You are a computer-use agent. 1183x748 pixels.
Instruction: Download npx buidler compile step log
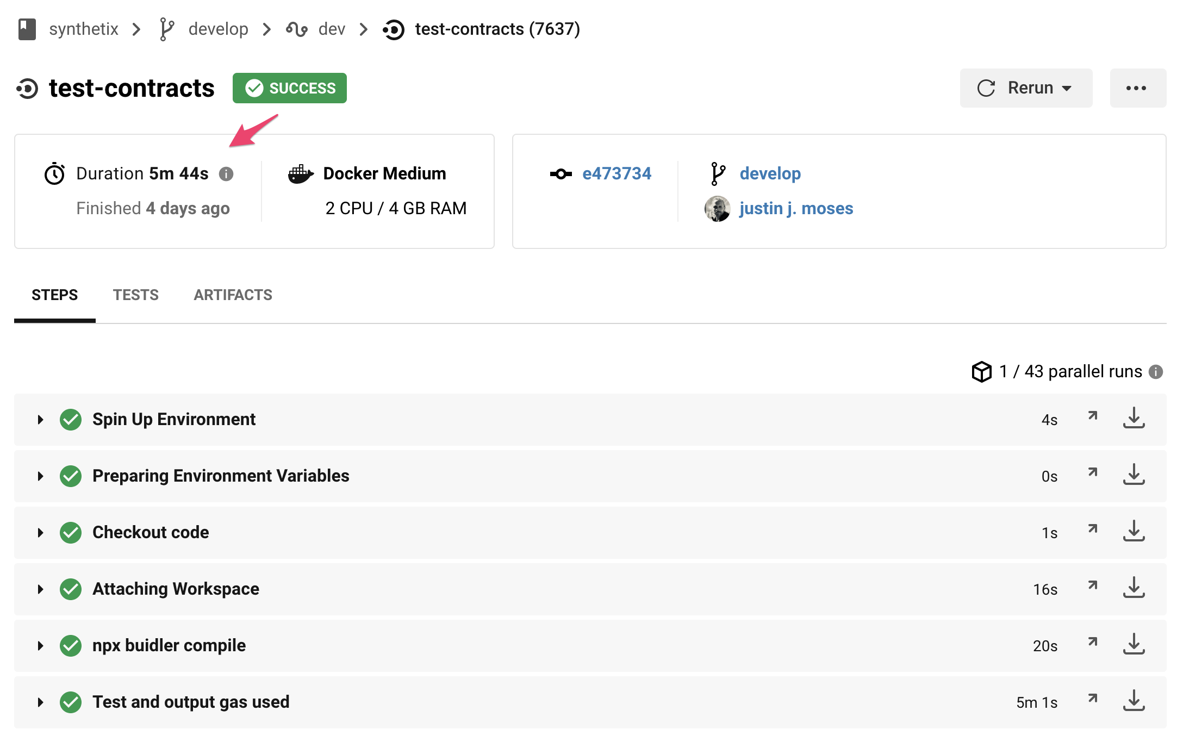[x=1134, y=645]
